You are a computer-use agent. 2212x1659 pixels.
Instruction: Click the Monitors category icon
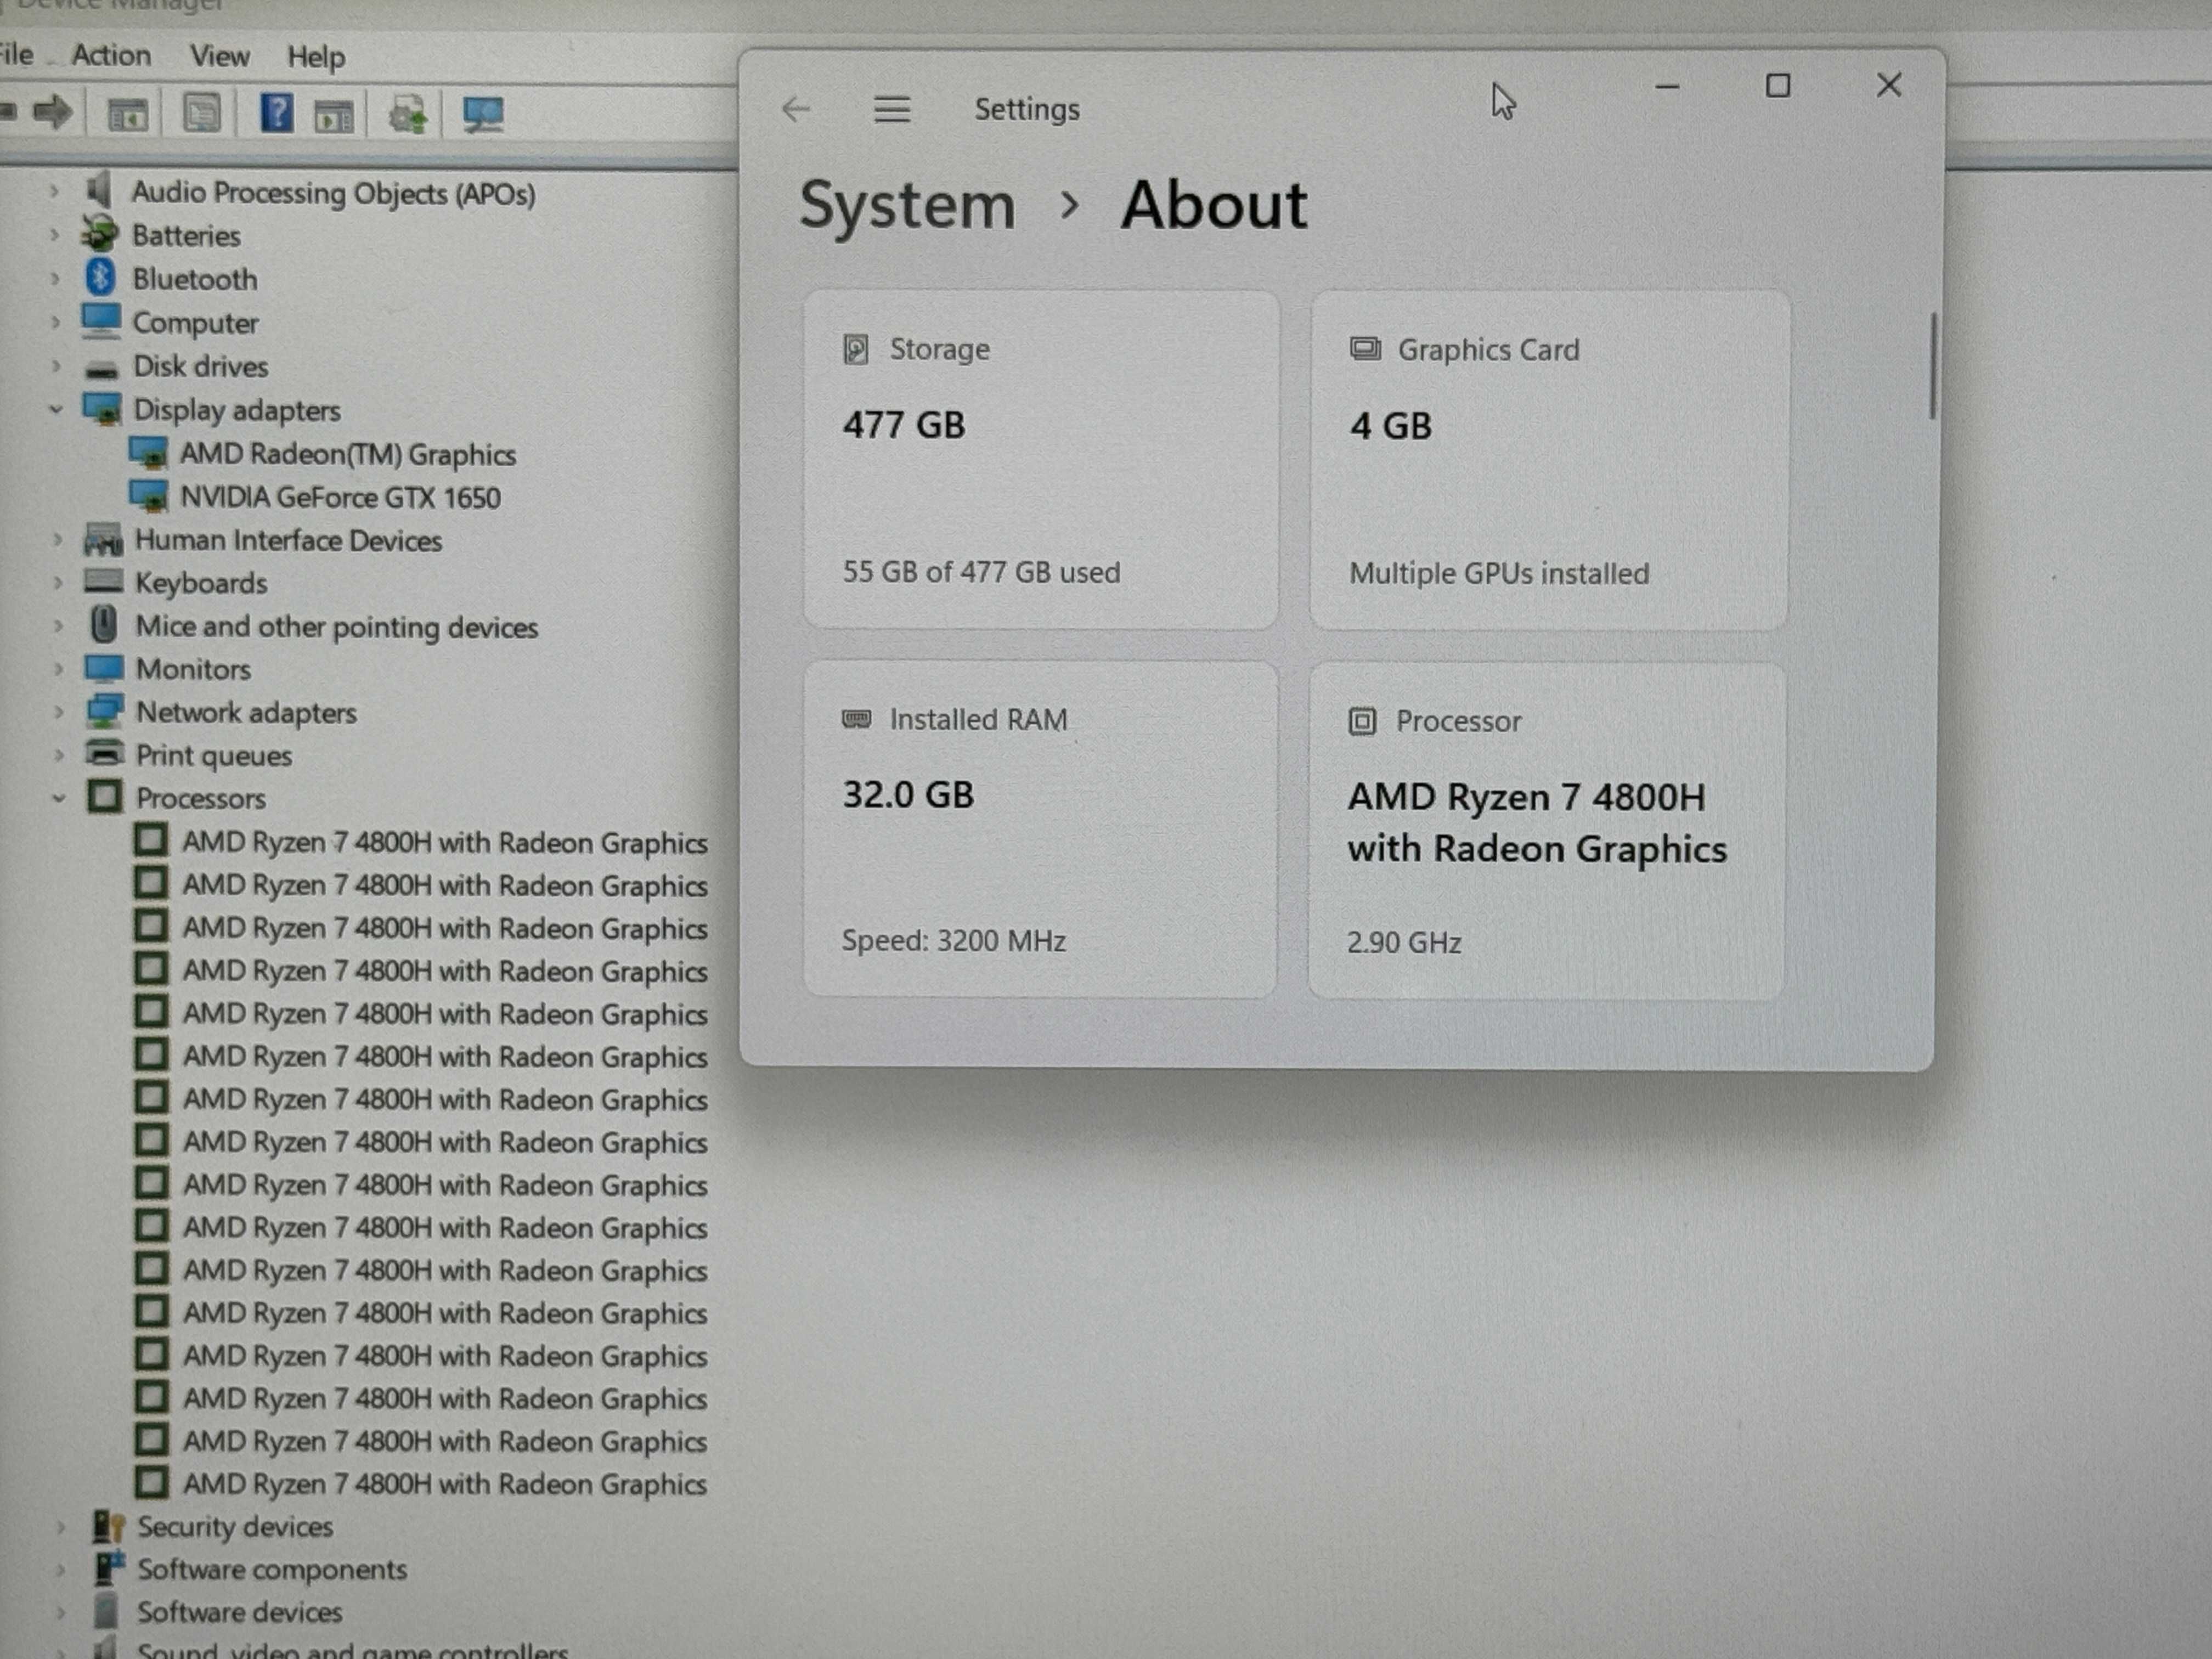(x=105, y=669)
